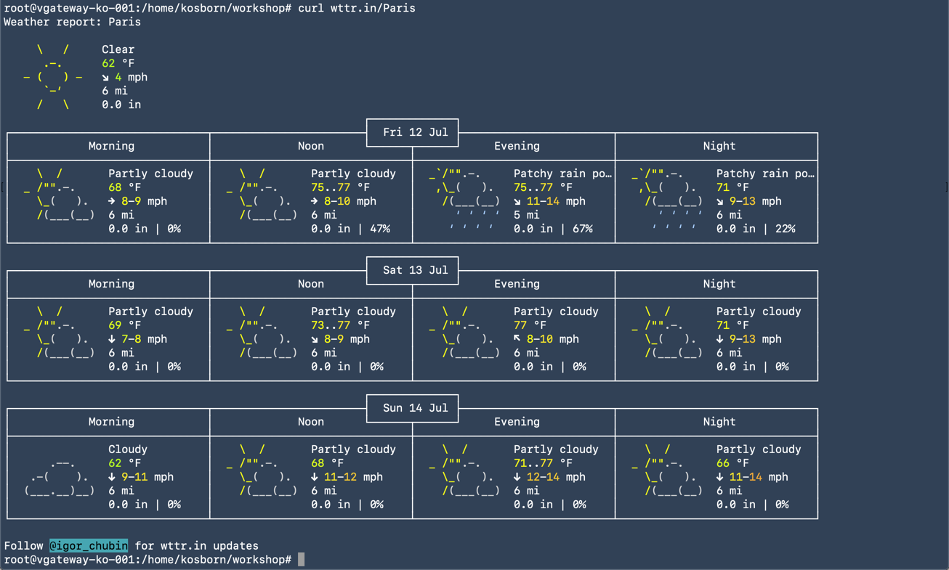The width and height of the screenshot is (949, 570).
Task: Click Saturday evening's partly cloudy icon
Action: point(465,333)
